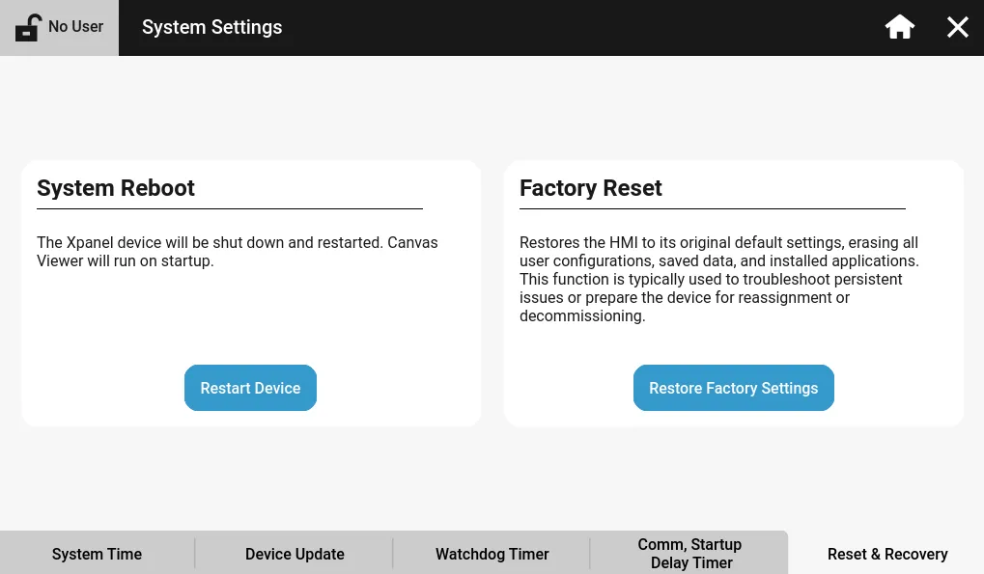
Task: Open the Device Update tab
Action: pos(295,554)
